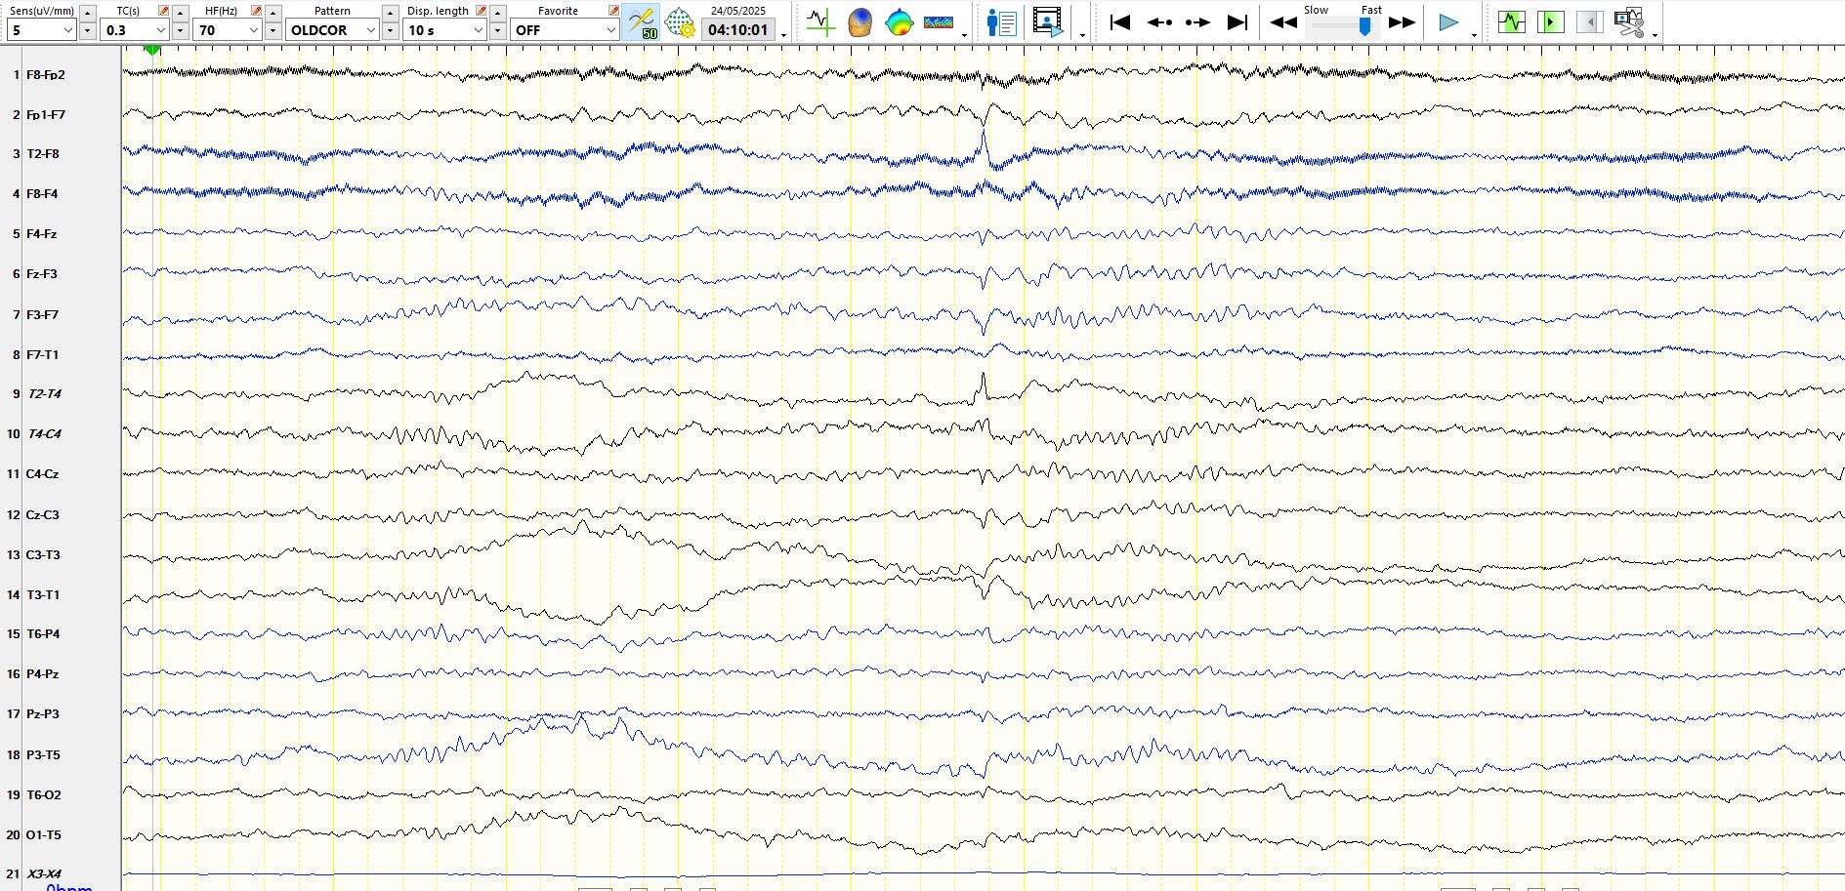This screenshot has width=1845, height=891.
Task: Page forward with the green arrow icon
Action: [x=1551, y=21]
